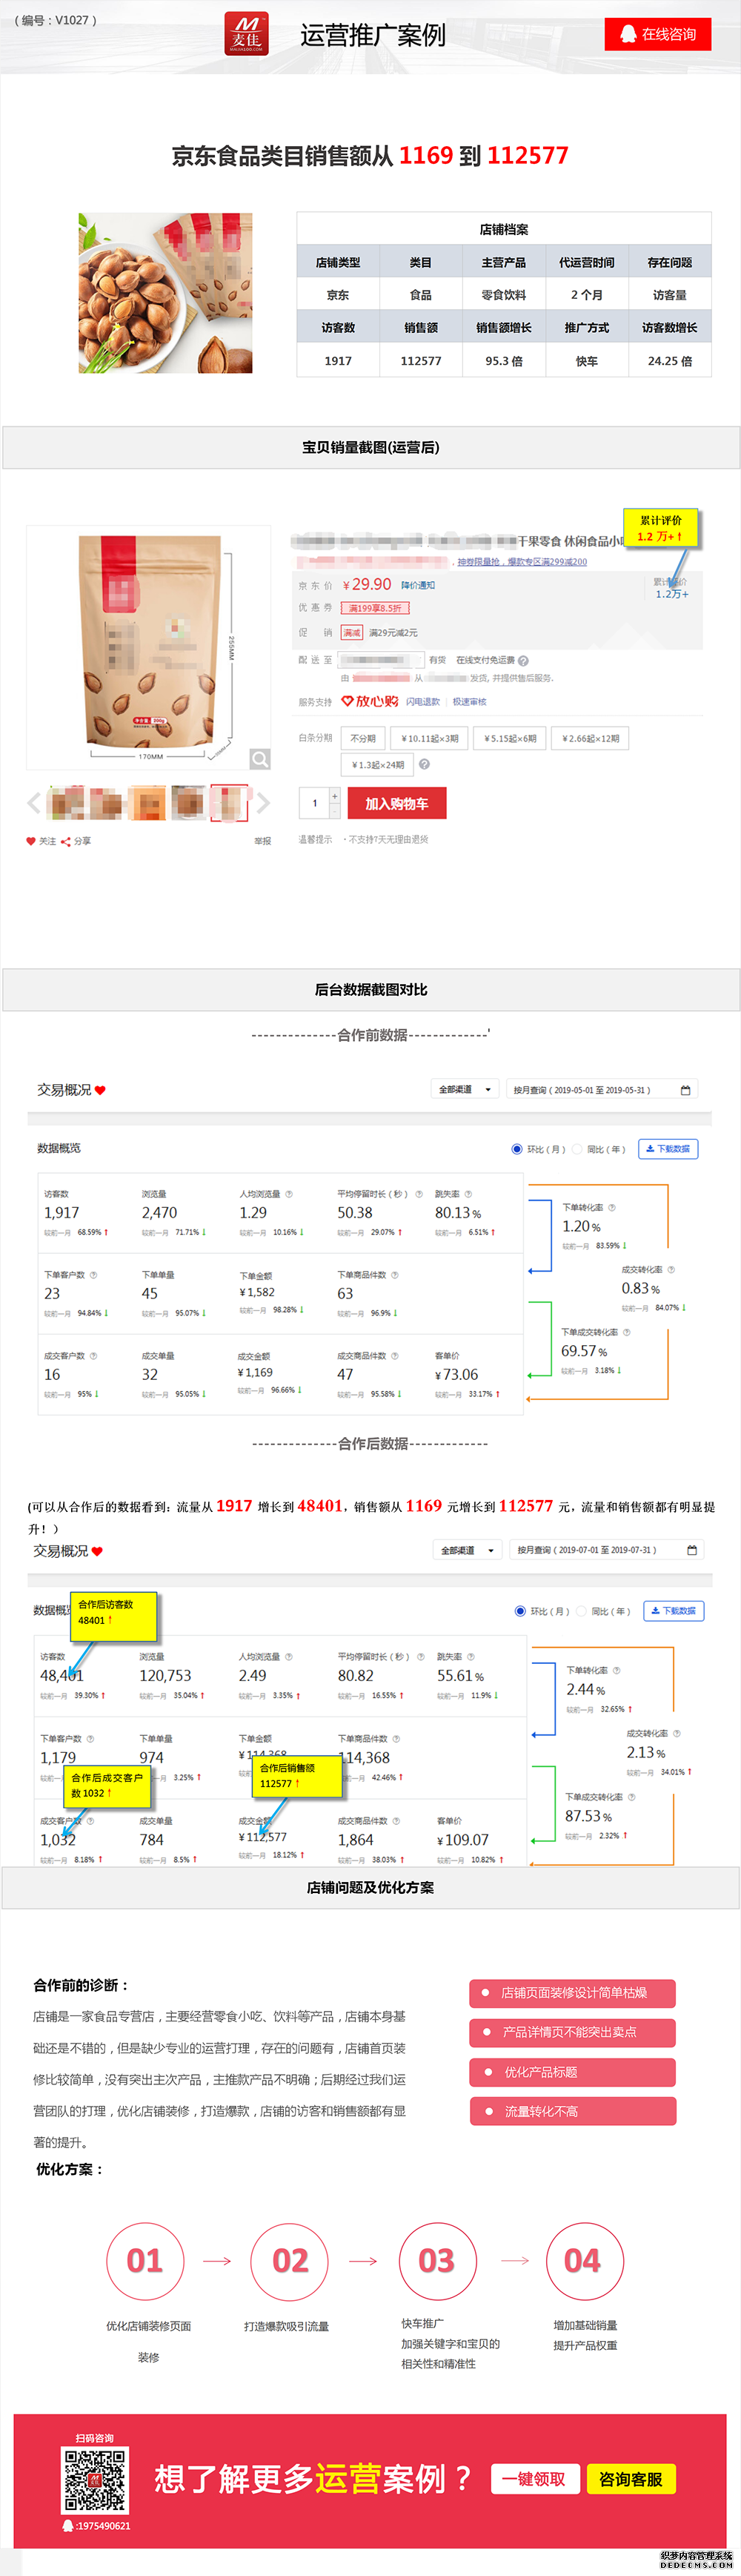
Task: Click help icon beside 下单转化率 2.44%
Action: pos(617,1671)
